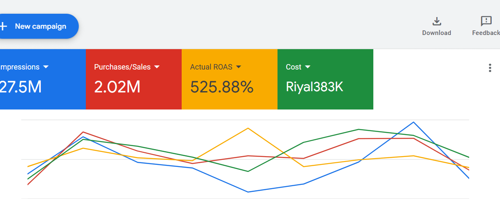This screenshot has height=199, width=500.
Task: Click the yellow line's highest peak on chart
Action: coord(248,128)
